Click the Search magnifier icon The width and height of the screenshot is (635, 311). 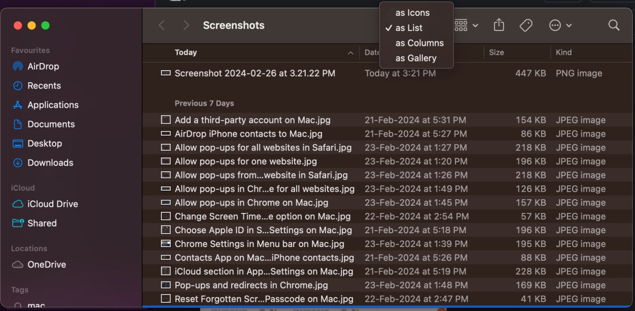coord(614,25)
